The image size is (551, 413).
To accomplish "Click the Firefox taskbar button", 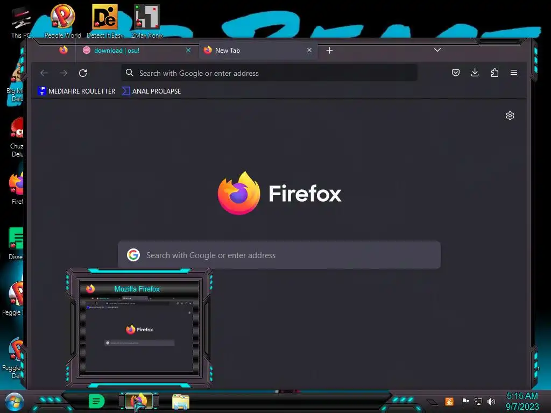I will pyautogui.click(x=139, y=401).
